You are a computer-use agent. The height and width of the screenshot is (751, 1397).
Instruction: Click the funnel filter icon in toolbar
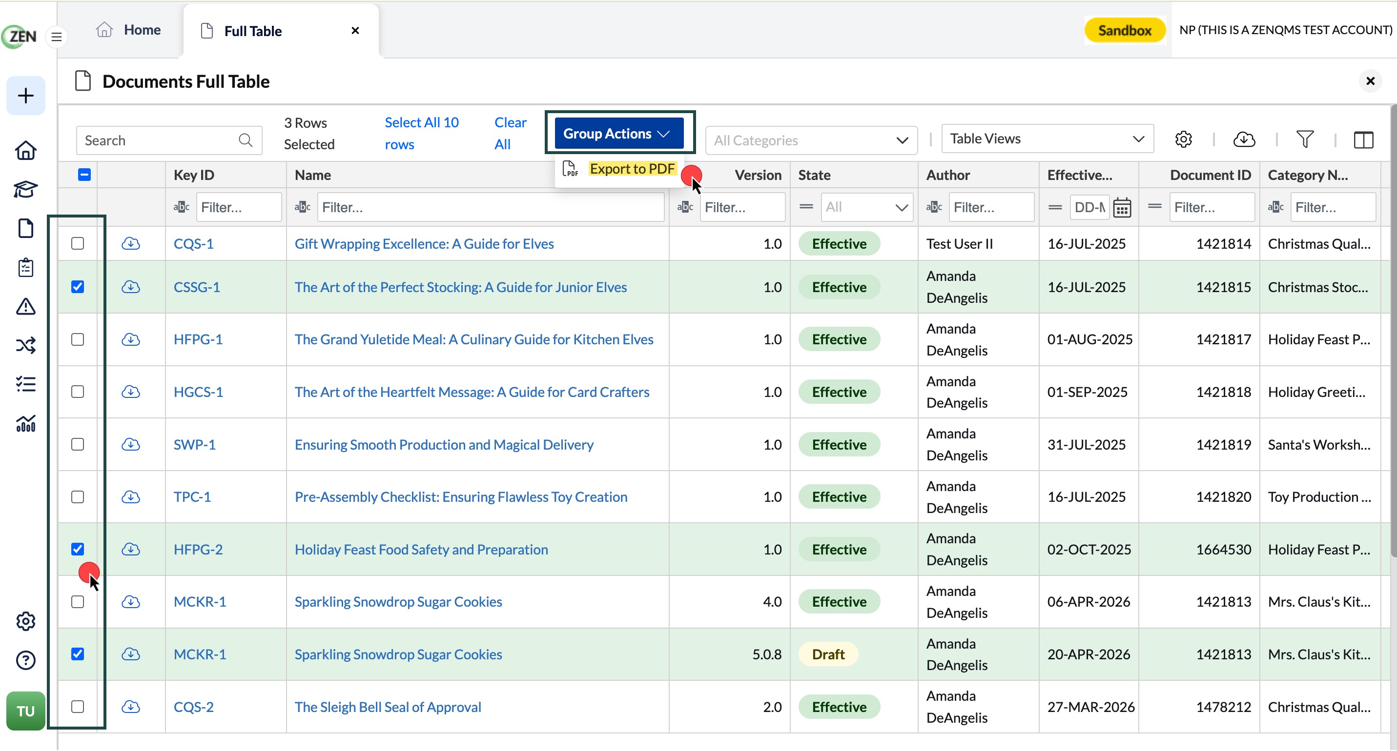pyautogui.click(x=1305, y=139)
